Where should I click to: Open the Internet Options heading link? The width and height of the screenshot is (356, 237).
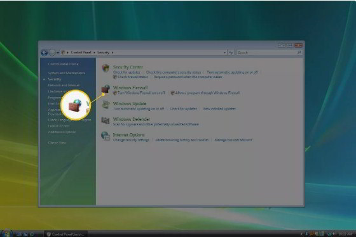[x=128, y=135]
